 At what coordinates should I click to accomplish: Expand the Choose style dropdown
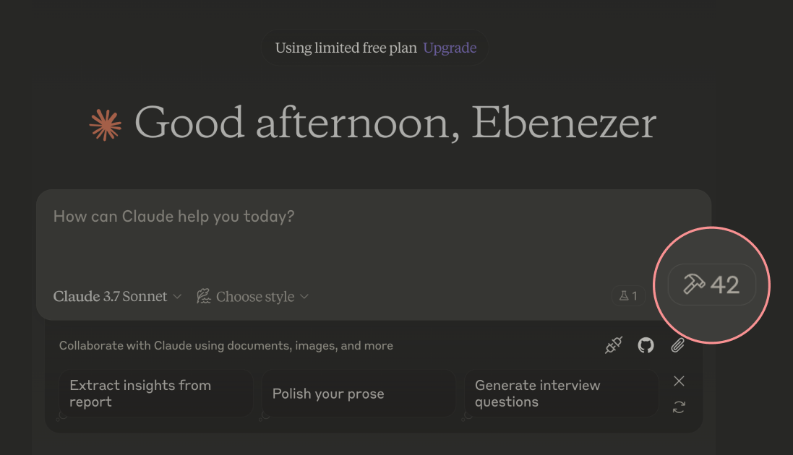[252, 296]
